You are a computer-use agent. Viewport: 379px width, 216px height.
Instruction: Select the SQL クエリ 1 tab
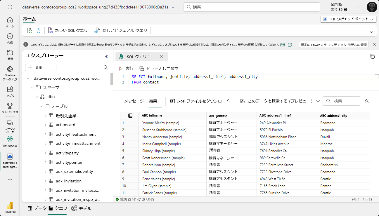139,57
